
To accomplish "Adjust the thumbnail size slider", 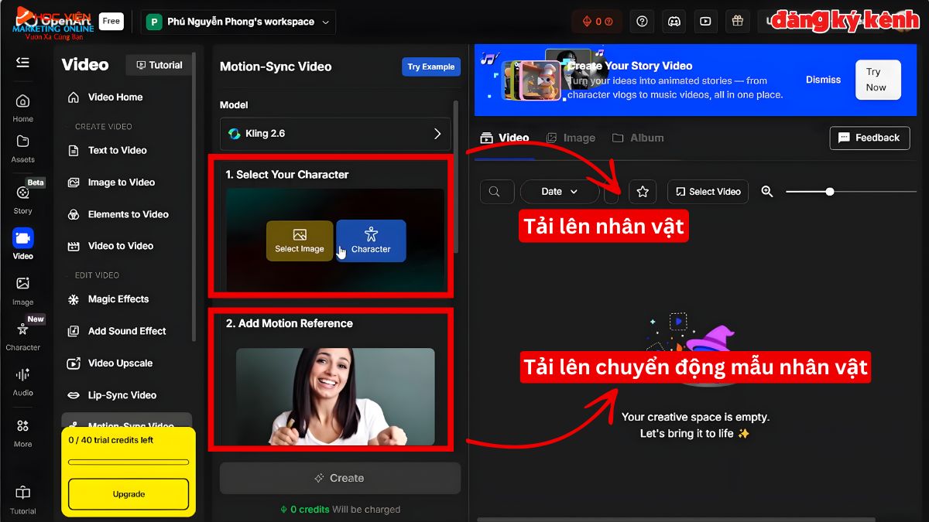I will [830, 191].
